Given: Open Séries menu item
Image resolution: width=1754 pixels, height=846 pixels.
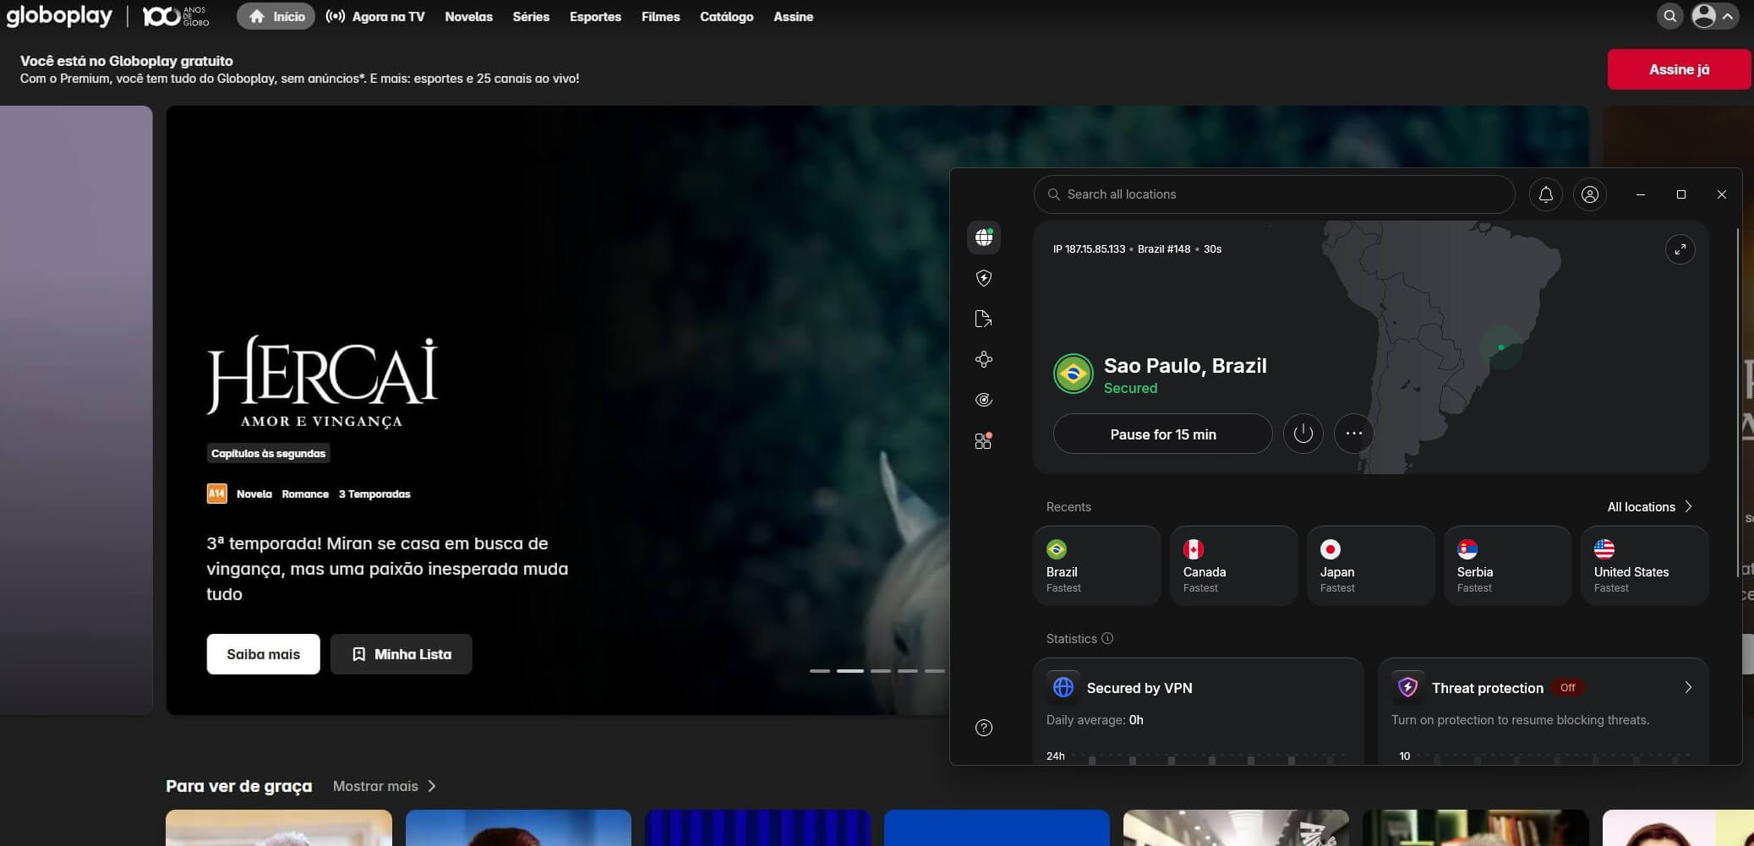Looking at the screenshot, I should 531,16.
